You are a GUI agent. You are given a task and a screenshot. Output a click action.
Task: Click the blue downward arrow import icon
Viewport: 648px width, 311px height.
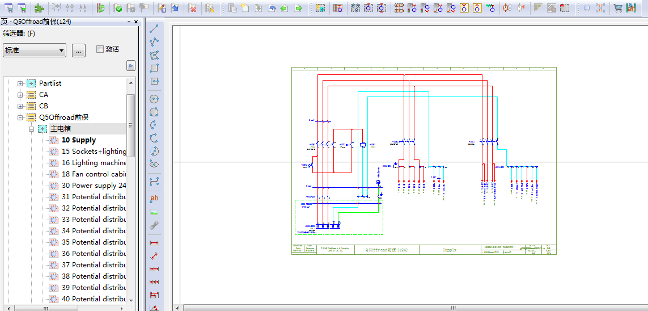pyautogui.click(x=175, y=7)
